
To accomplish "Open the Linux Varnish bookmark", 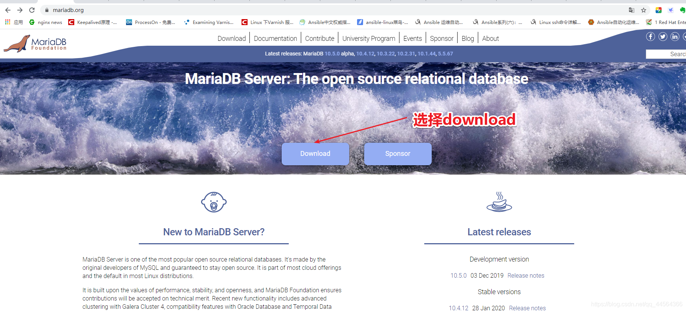I will pyautogui.click(x=267, y=22).
